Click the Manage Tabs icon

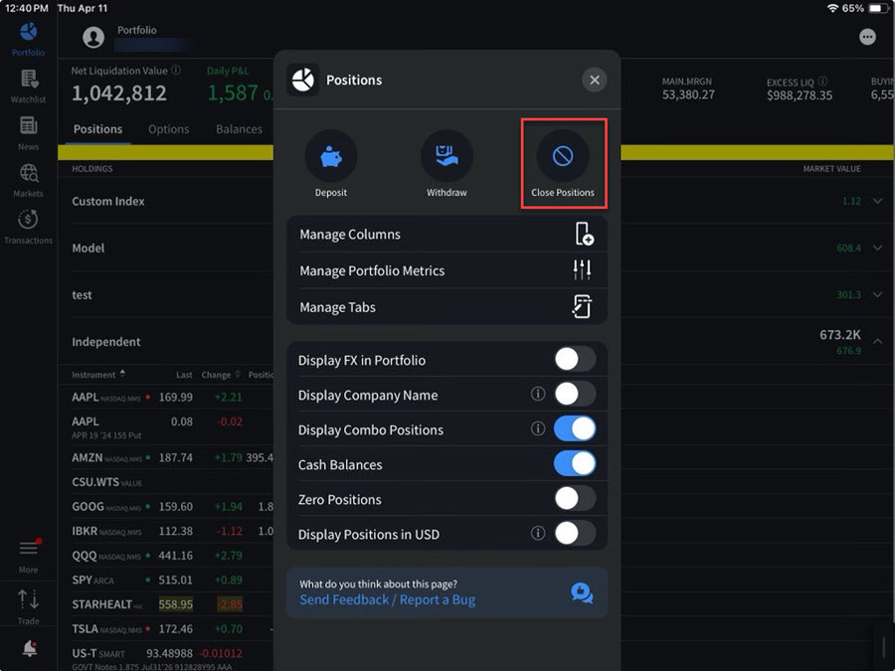tap(582, 306)
